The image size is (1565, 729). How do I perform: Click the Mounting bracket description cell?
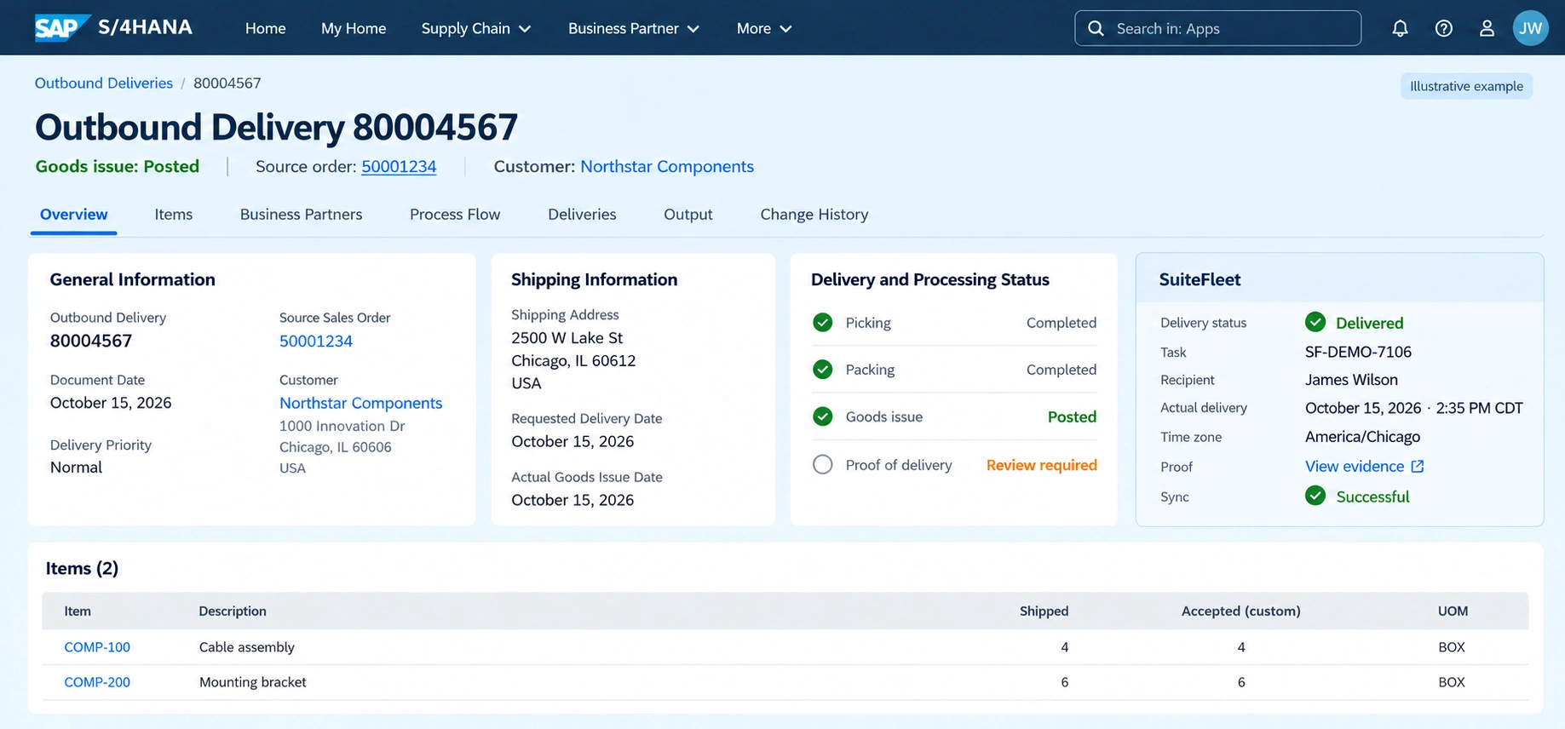pyautogui.click(x=253, y=682)
